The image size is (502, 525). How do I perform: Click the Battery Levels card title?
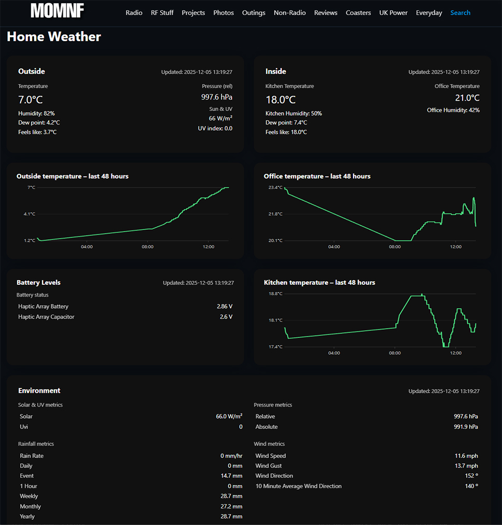[38, 282]
